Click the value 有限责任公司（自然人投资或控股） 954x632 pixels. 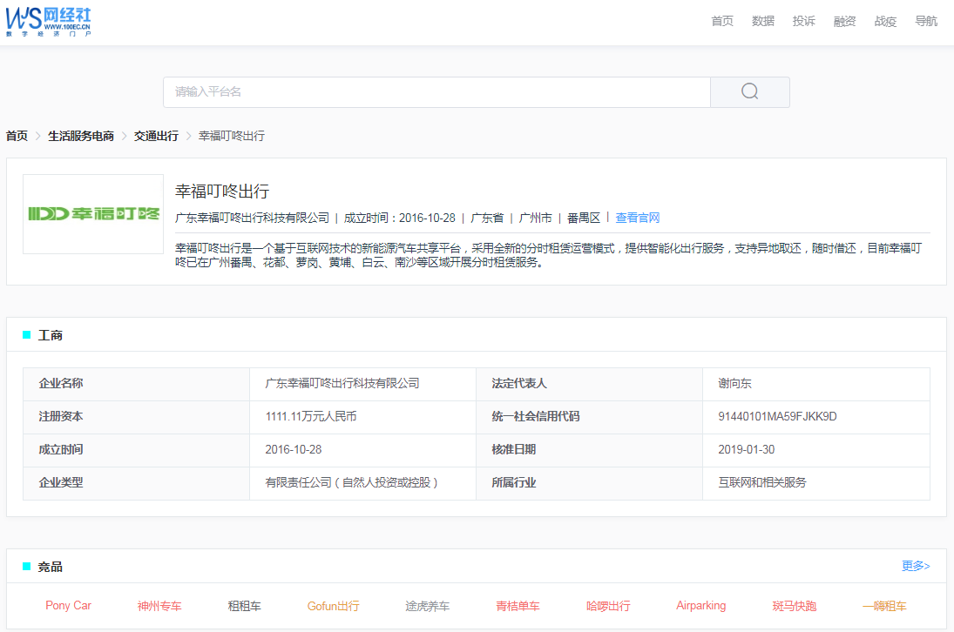(x=352, y=482)
